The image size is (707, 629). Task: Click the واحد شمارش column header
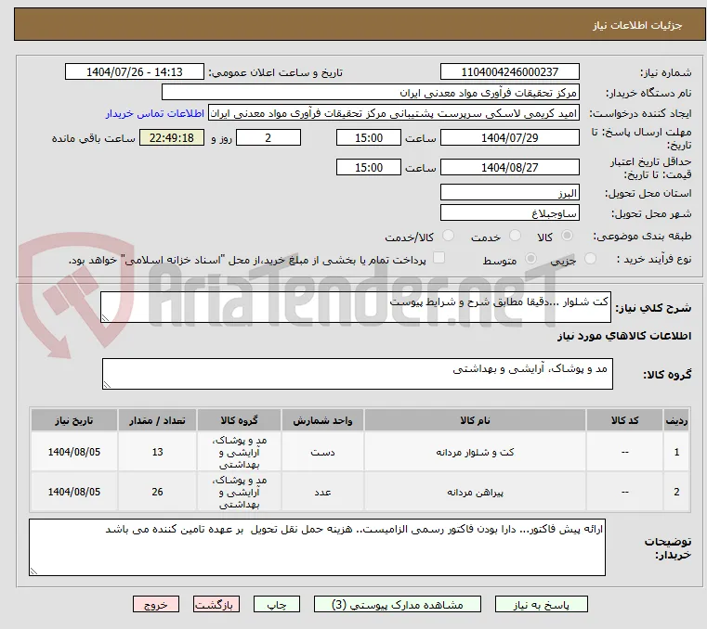click(x=322, y=420)
